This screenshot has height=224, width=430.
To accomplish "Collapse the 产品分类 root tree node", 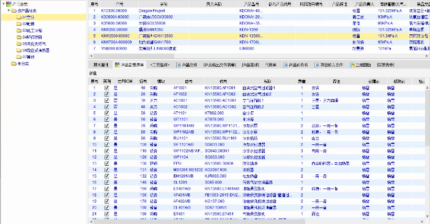I will (4, 4).
